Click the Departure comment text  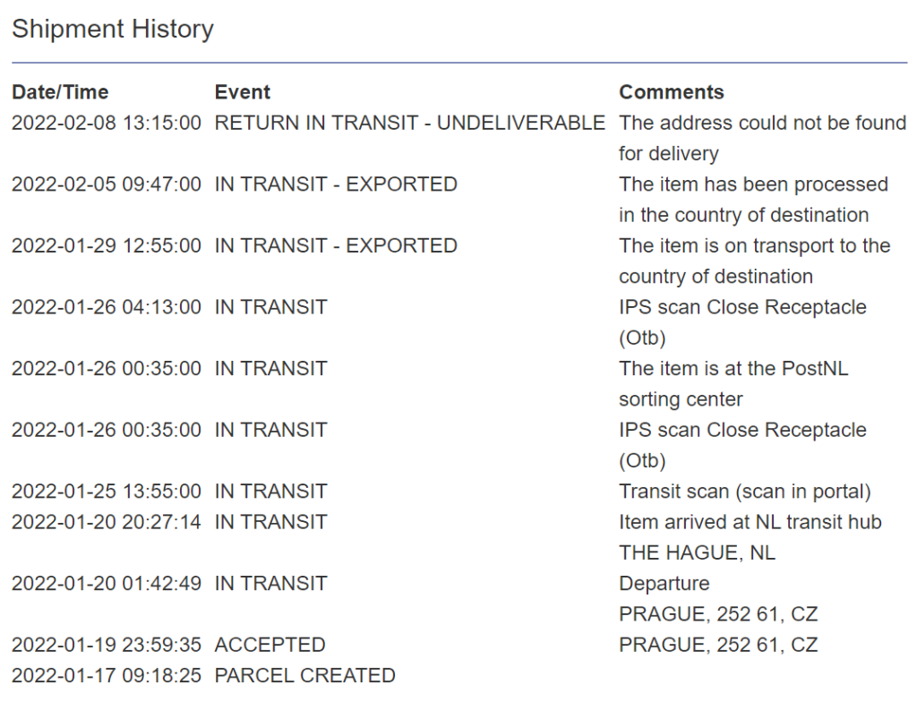click(664, 584)
